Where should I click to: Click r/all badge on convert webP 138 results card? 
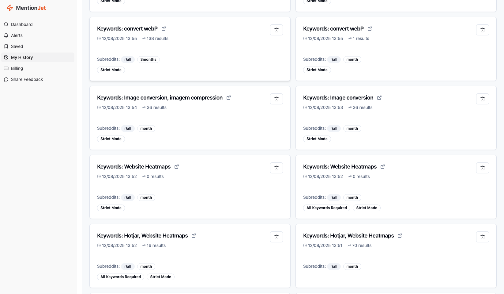tap(128, 60)
